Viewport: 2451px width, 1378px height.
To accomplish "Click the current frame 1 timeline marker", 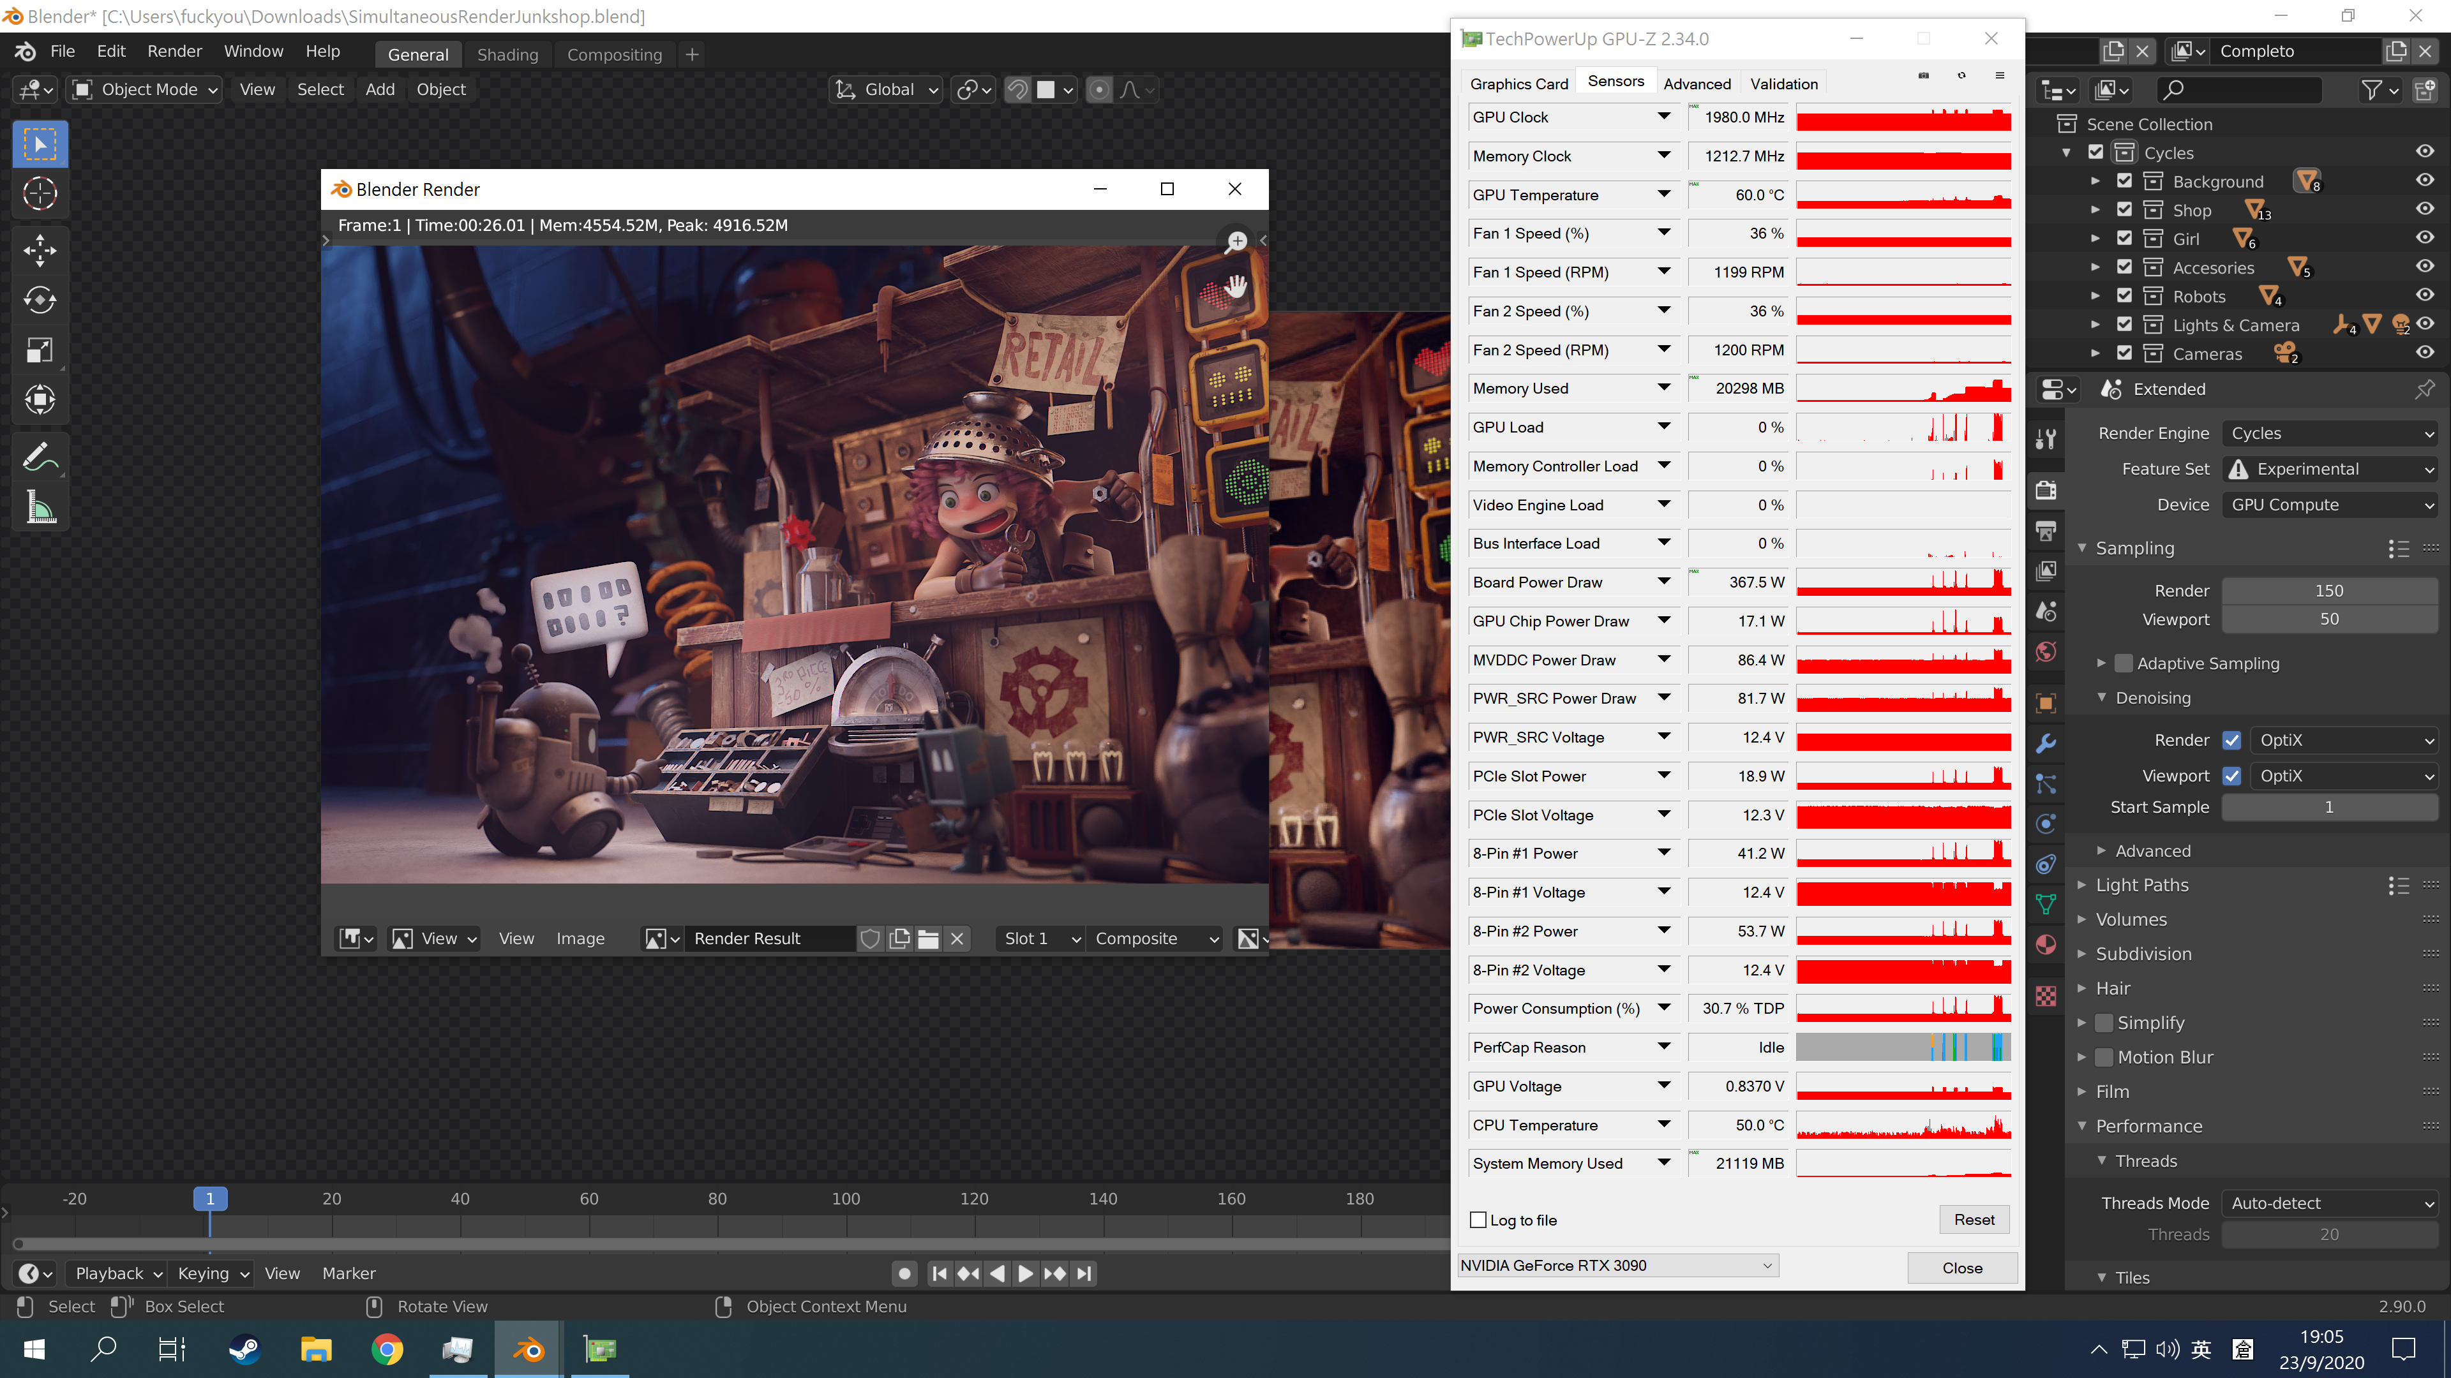I will 210,1198.
